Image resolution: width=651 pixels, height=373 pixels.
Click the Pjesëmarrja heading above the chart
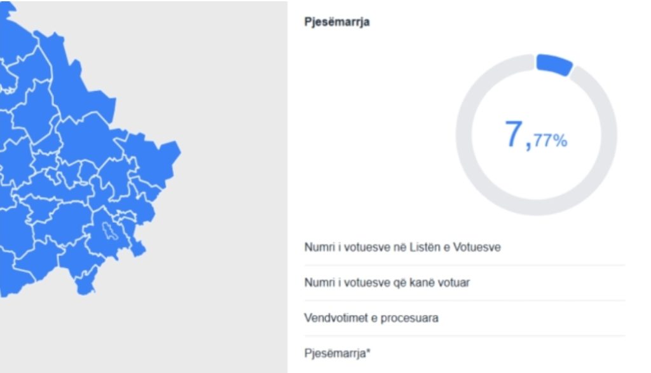337,22
